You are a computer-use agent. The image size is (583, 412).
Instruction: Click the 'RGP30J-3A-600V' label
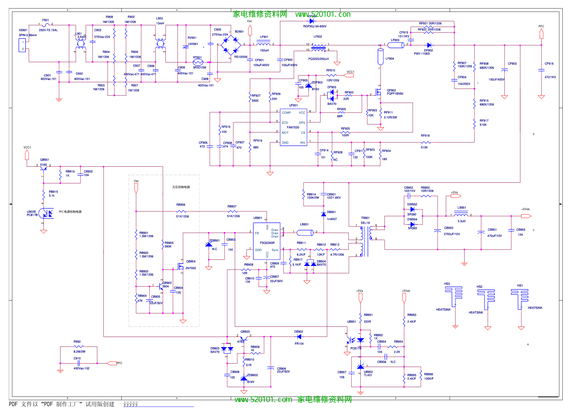[x=315, y=26]
